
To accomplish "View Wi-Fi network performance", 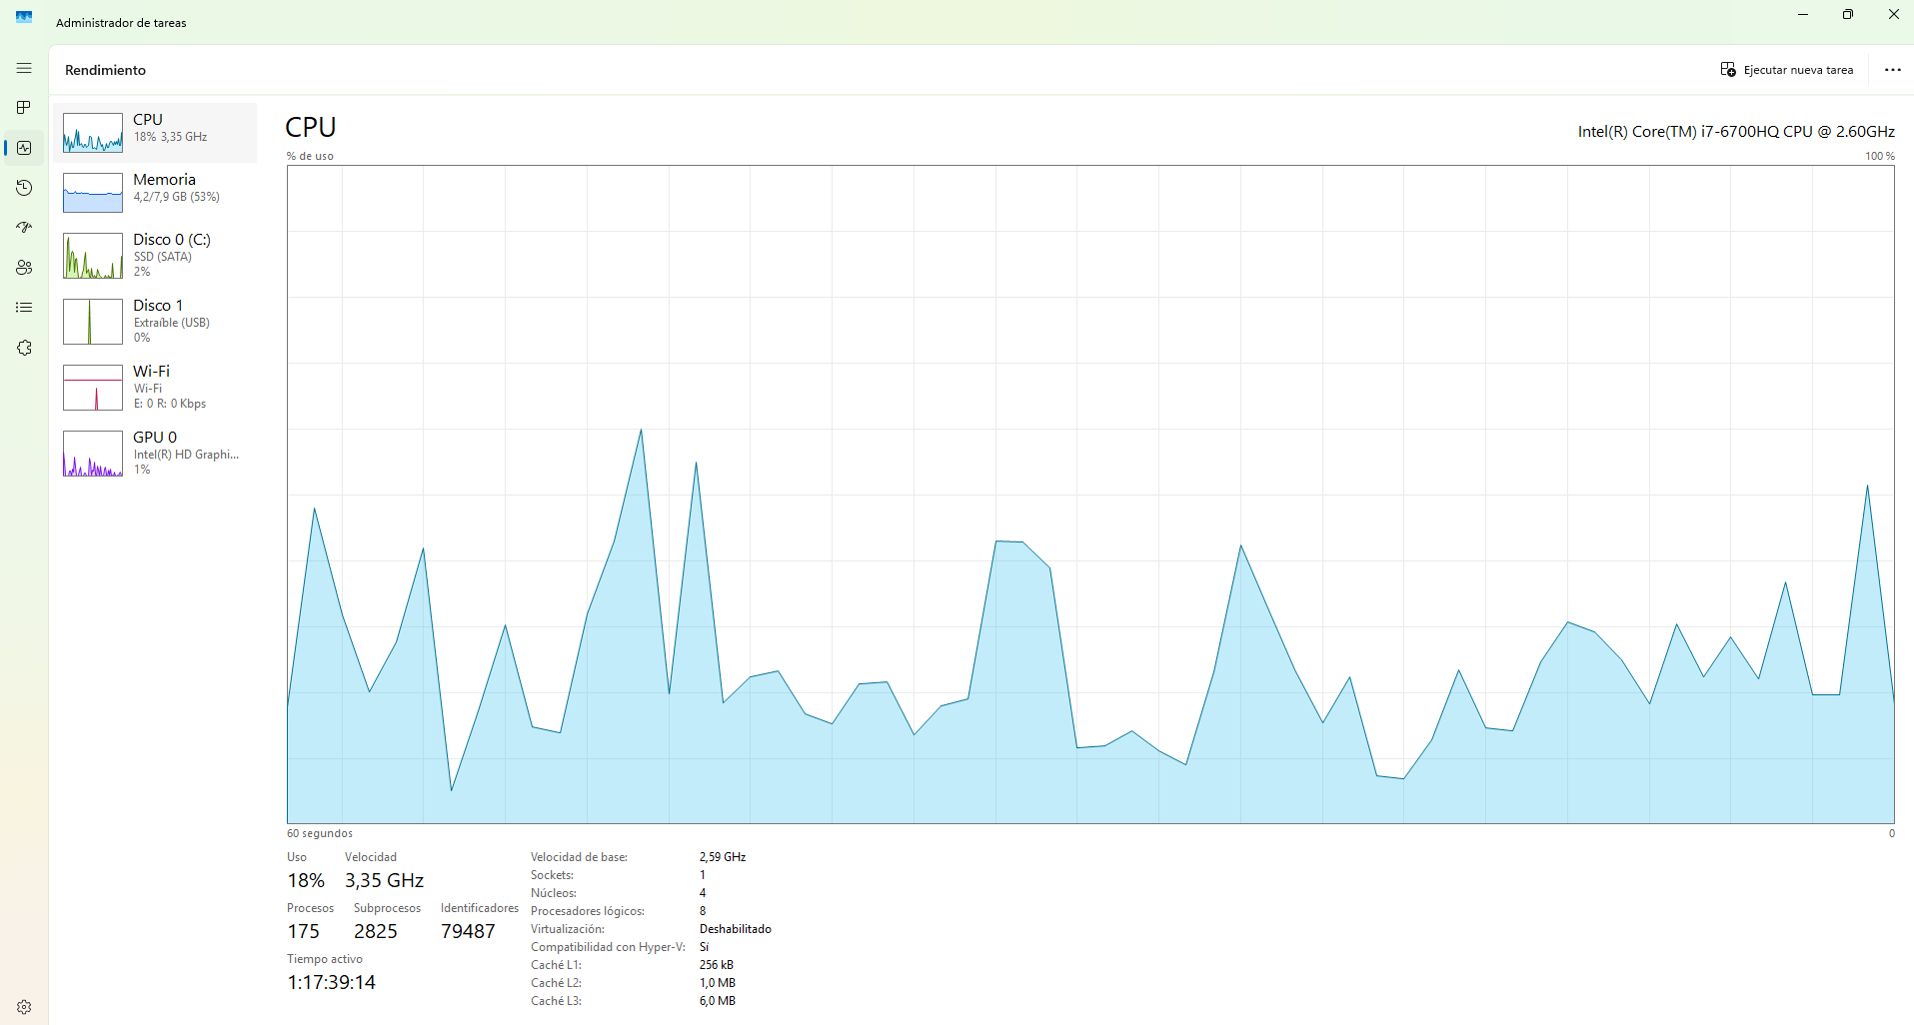I will (x=155, y=387).
